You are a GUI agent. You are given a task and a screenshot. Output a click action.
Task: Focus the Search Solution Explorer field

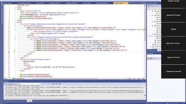(154, 9)
